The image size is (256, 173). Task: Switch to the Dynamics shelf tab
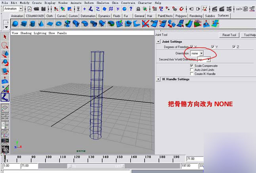coord(104,16)
